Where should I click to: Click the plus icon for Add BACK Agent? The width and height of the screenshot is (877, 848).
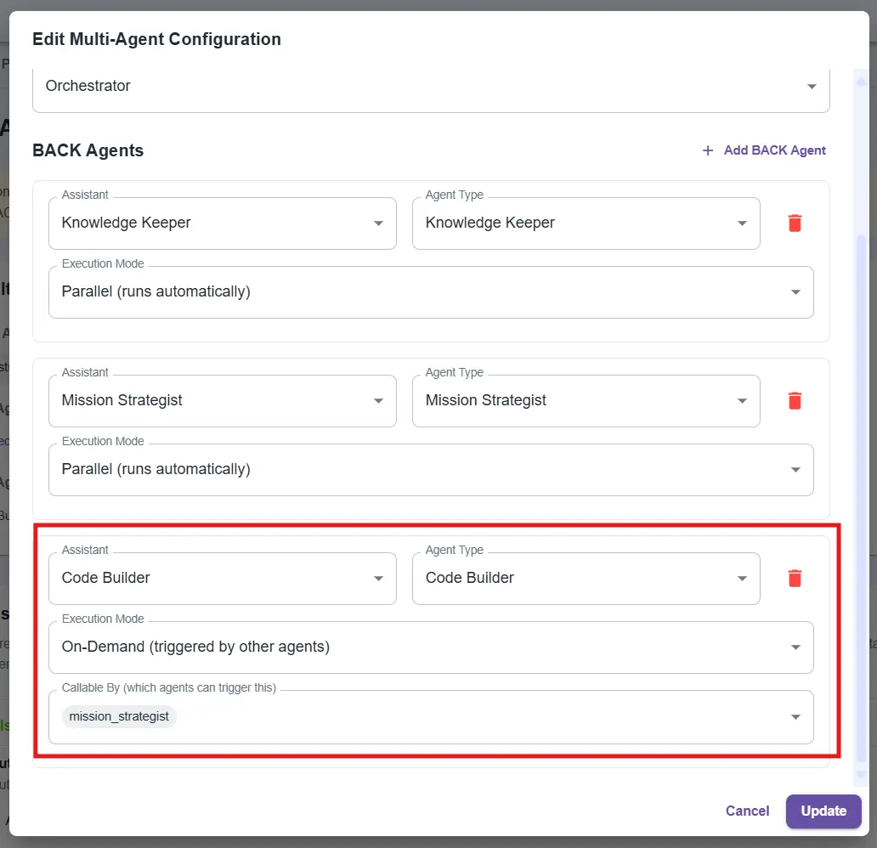708,150
